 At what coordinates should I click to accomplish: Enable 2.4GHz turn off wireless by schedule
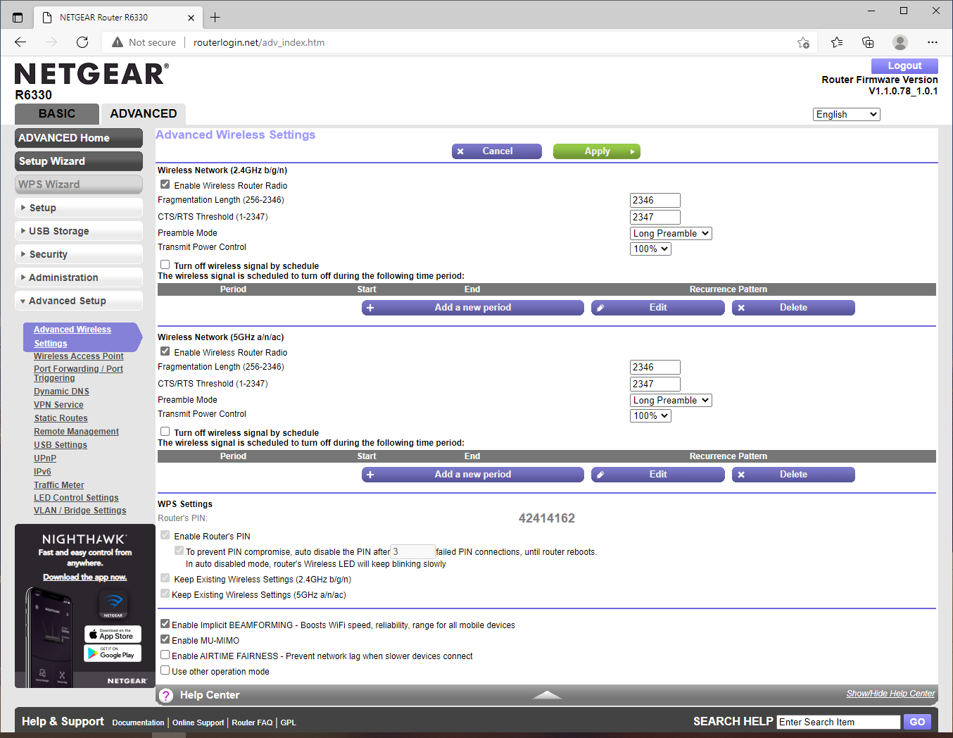pos(165,265)
